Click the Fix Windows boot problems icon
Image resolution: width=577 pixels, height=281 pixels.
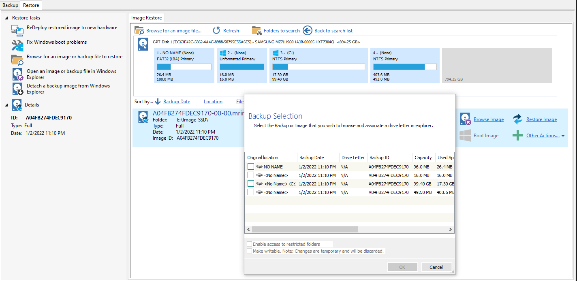pyautogui.click(x=17, y=45)
